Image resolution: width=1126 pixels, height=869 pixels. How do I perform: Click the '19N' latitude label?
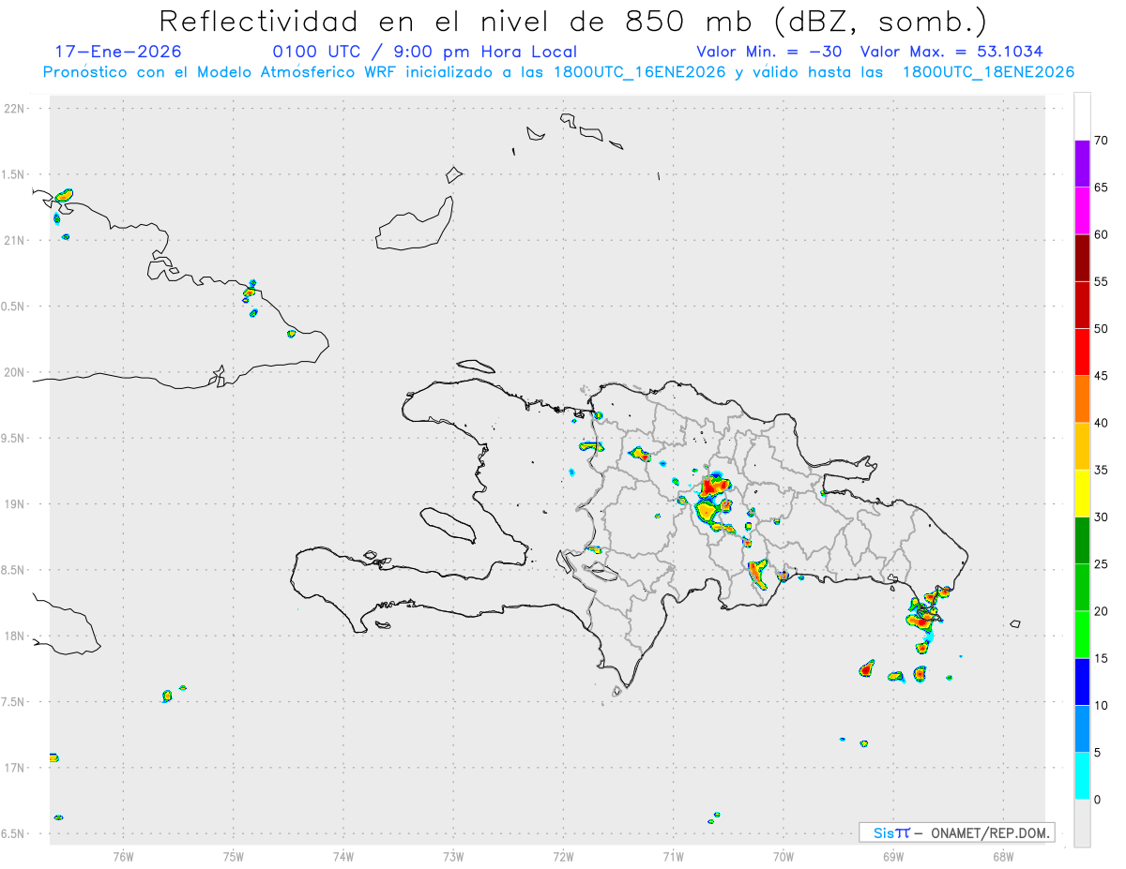16,503
